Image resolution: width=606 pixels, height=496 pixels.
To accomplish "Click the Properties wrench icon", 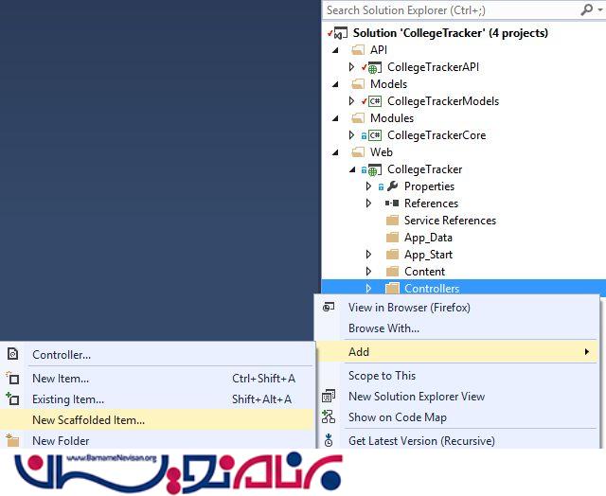I will coord(392,186).
